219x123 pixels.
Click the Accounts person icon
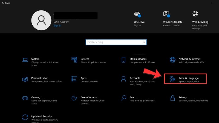coord(123,79)
